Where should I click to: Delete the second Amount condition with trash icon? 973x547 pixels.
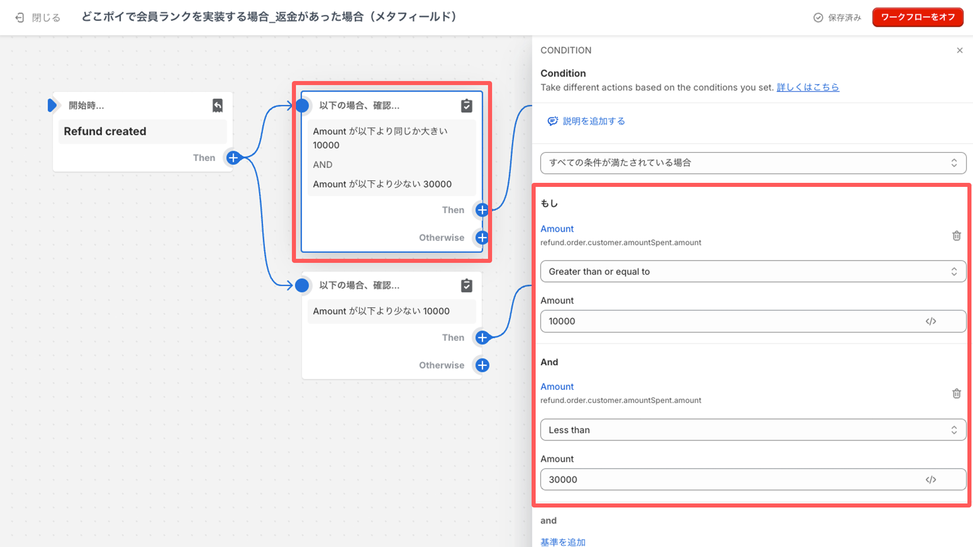coord(956,394)
